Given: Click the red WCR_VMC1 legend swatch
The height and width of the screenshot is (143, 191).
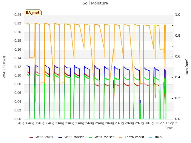Looking at the screenshot, I should pos(31,138).
